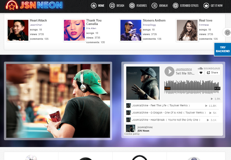Viewport: 231px width, 160px height.
Task: Open the Stoners Anthem album thumbnail
Action: point(131,30)
